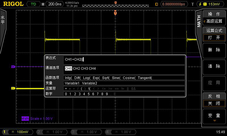Open the 200.0ns horizontal timebase setting

coord(55,4)
